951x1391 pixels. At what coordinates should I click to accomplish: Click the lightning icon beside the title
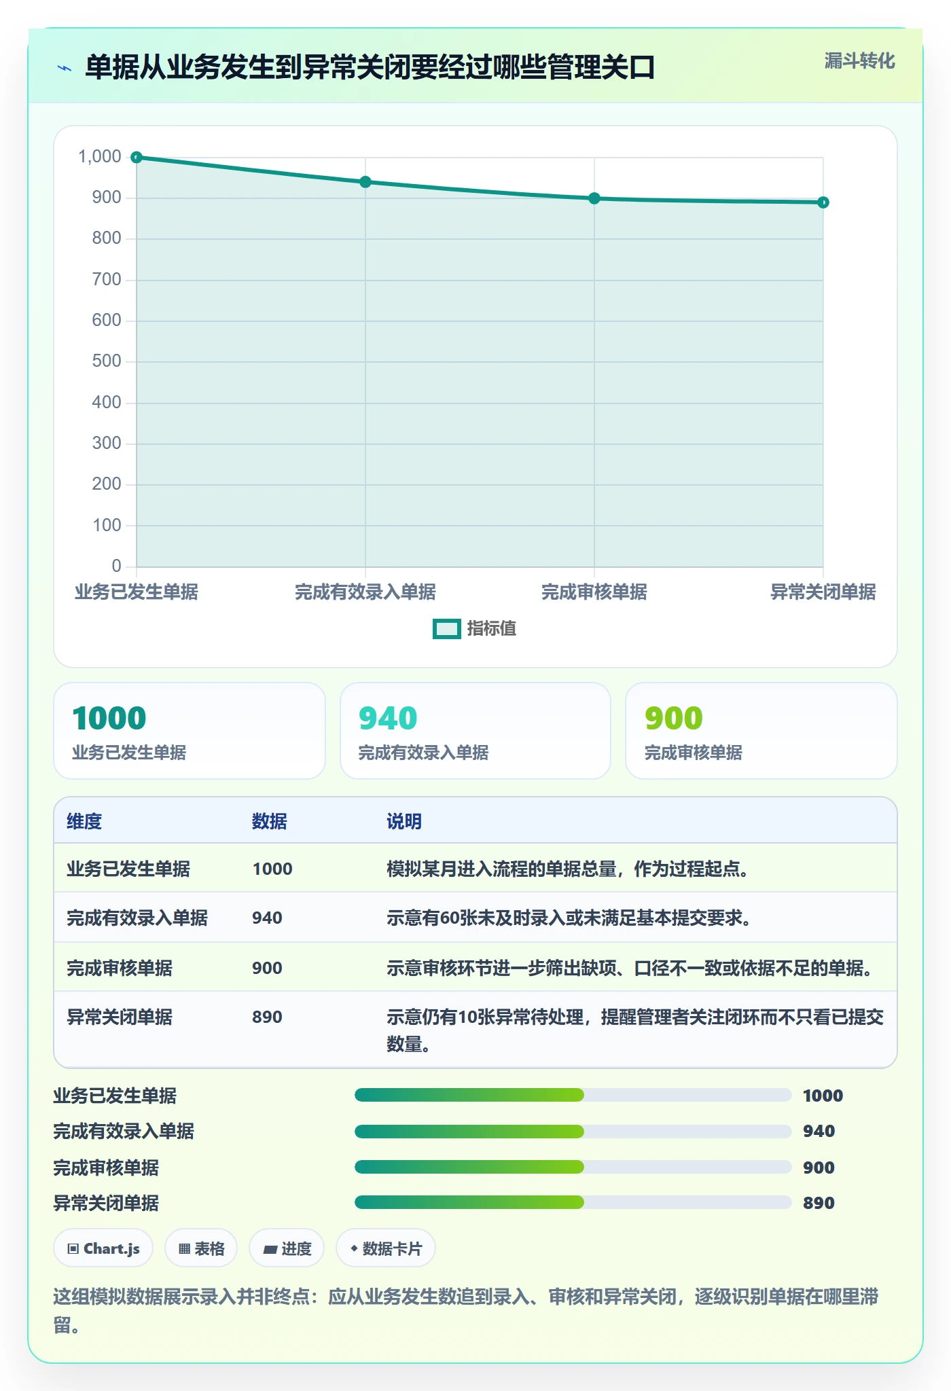click(x=65, y=68)
